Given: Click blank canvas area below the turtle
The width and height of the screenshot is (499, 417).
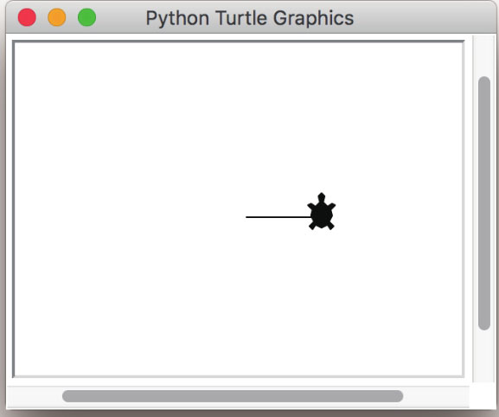Looking at the screenshot, I should 322,303.
